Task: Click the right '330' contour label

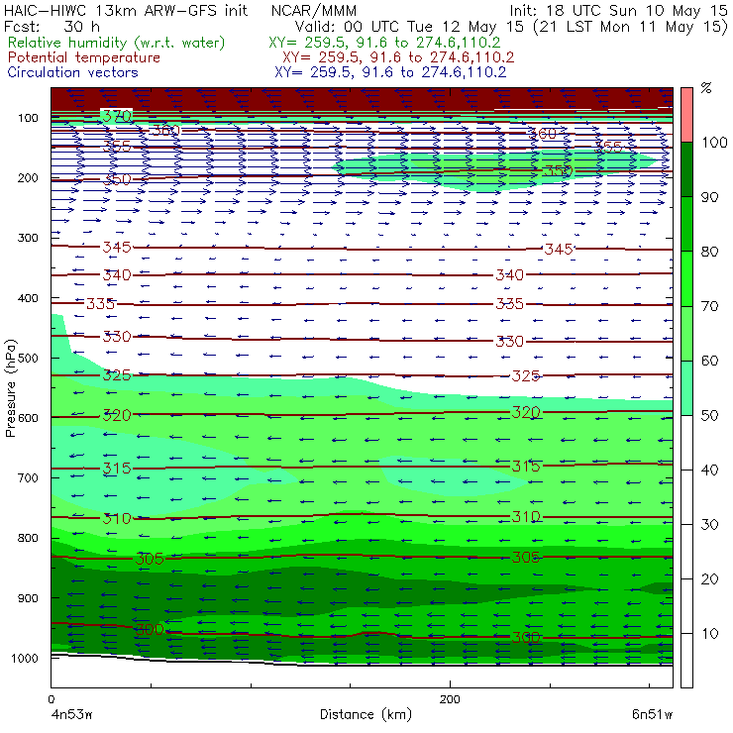Action: tap(510, 342)
